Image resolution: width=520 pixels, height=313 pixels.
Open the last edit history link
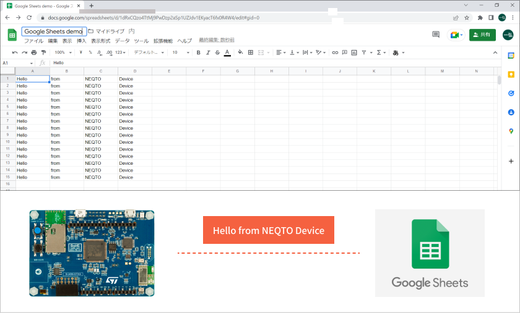(217, 40)
